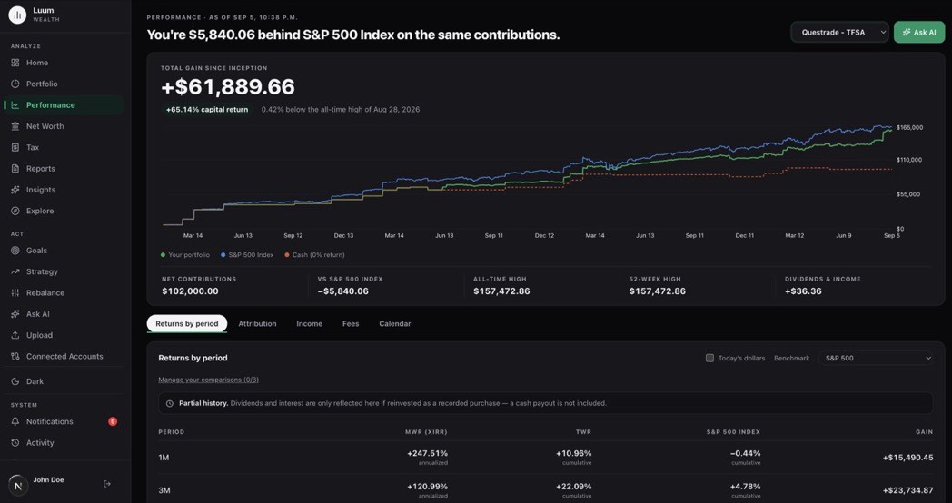Viewport: 952px width, 503px height.
Task: Click the +$15,490.45 gain cell
Action: (x=907, y=458)
